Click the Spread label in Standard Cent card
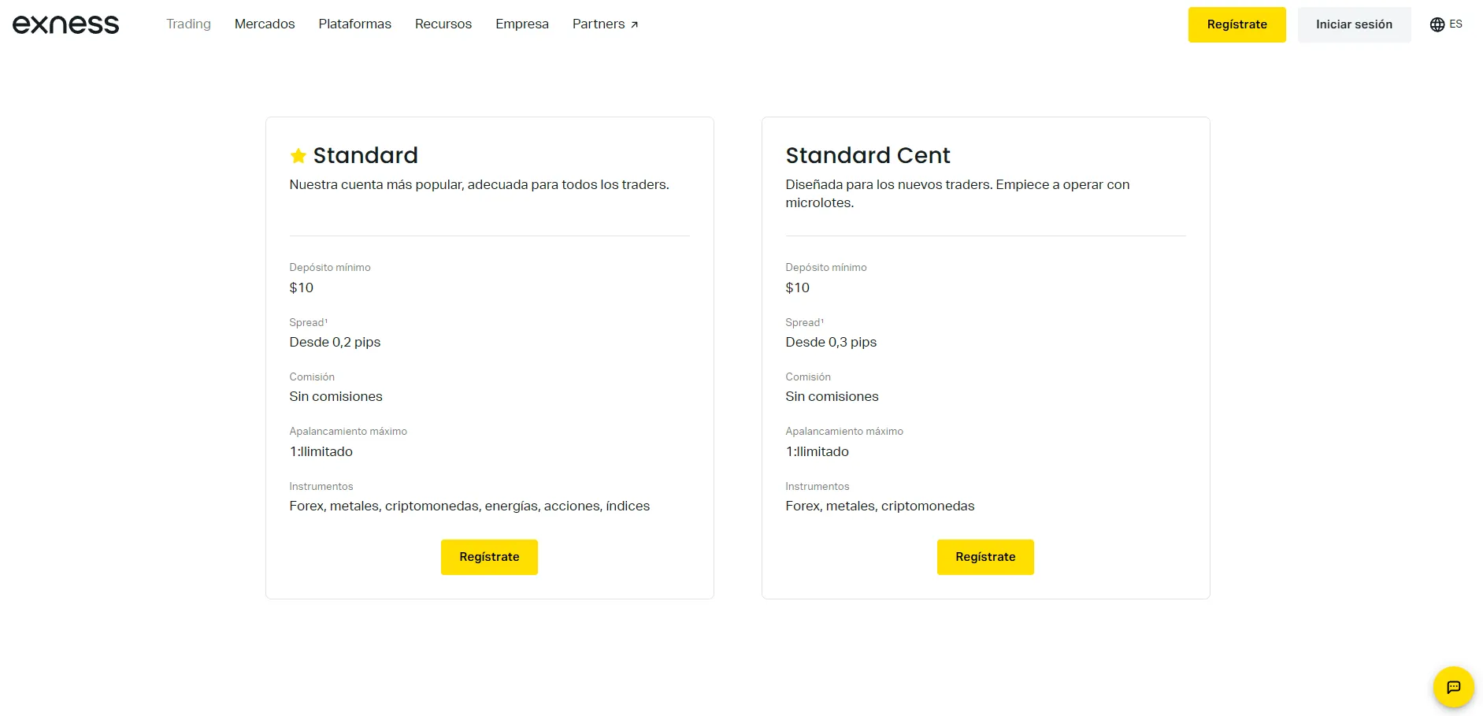Screen dimensions: 1483x716 pos(804,322)
